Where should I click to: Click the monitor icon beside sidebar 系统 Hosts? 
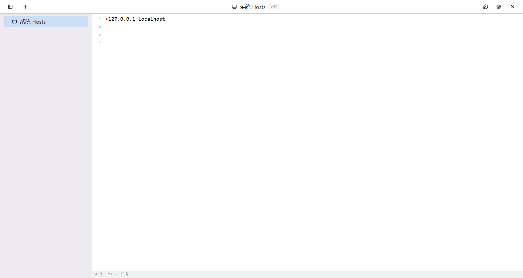14,22
